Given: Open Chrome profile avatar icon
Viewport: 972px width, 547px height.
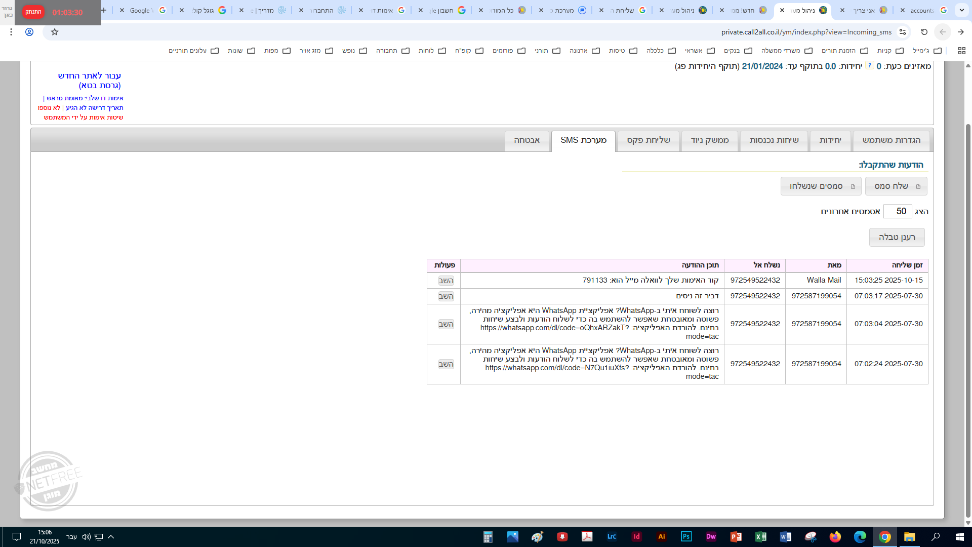Looking at the screenshot, I should pyautogui.click(x=29, y=32).
